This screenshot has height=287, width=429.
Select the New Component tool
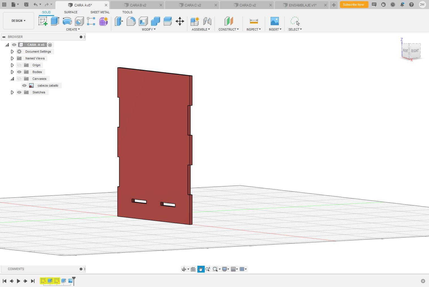(x=195, y=21)
